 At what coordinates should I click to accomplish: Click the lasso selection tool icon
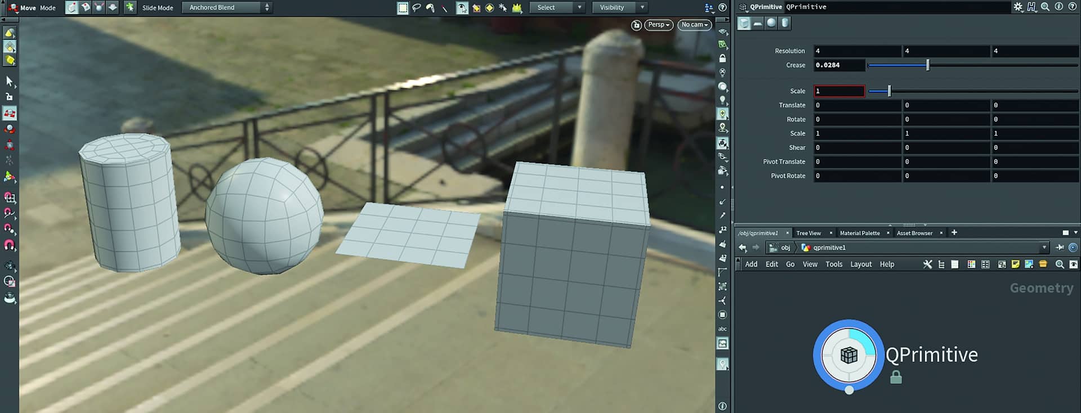pyautogui.click(x=417, y=7)
